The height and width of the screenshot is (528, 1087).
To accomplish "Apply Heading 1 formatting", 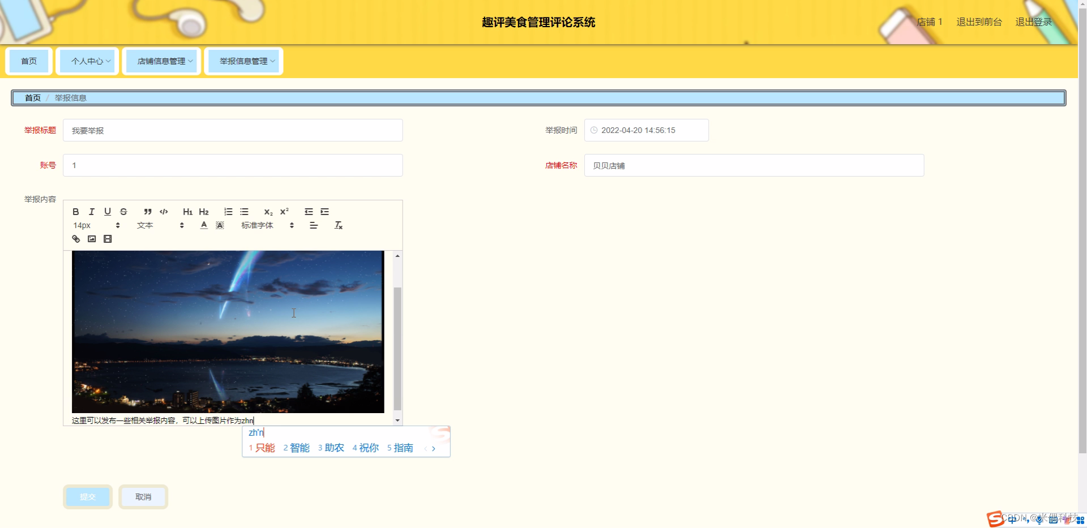I will click(187, 212).
